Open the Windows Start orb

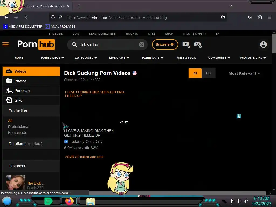pyautogui.click(x=7, y=201)
